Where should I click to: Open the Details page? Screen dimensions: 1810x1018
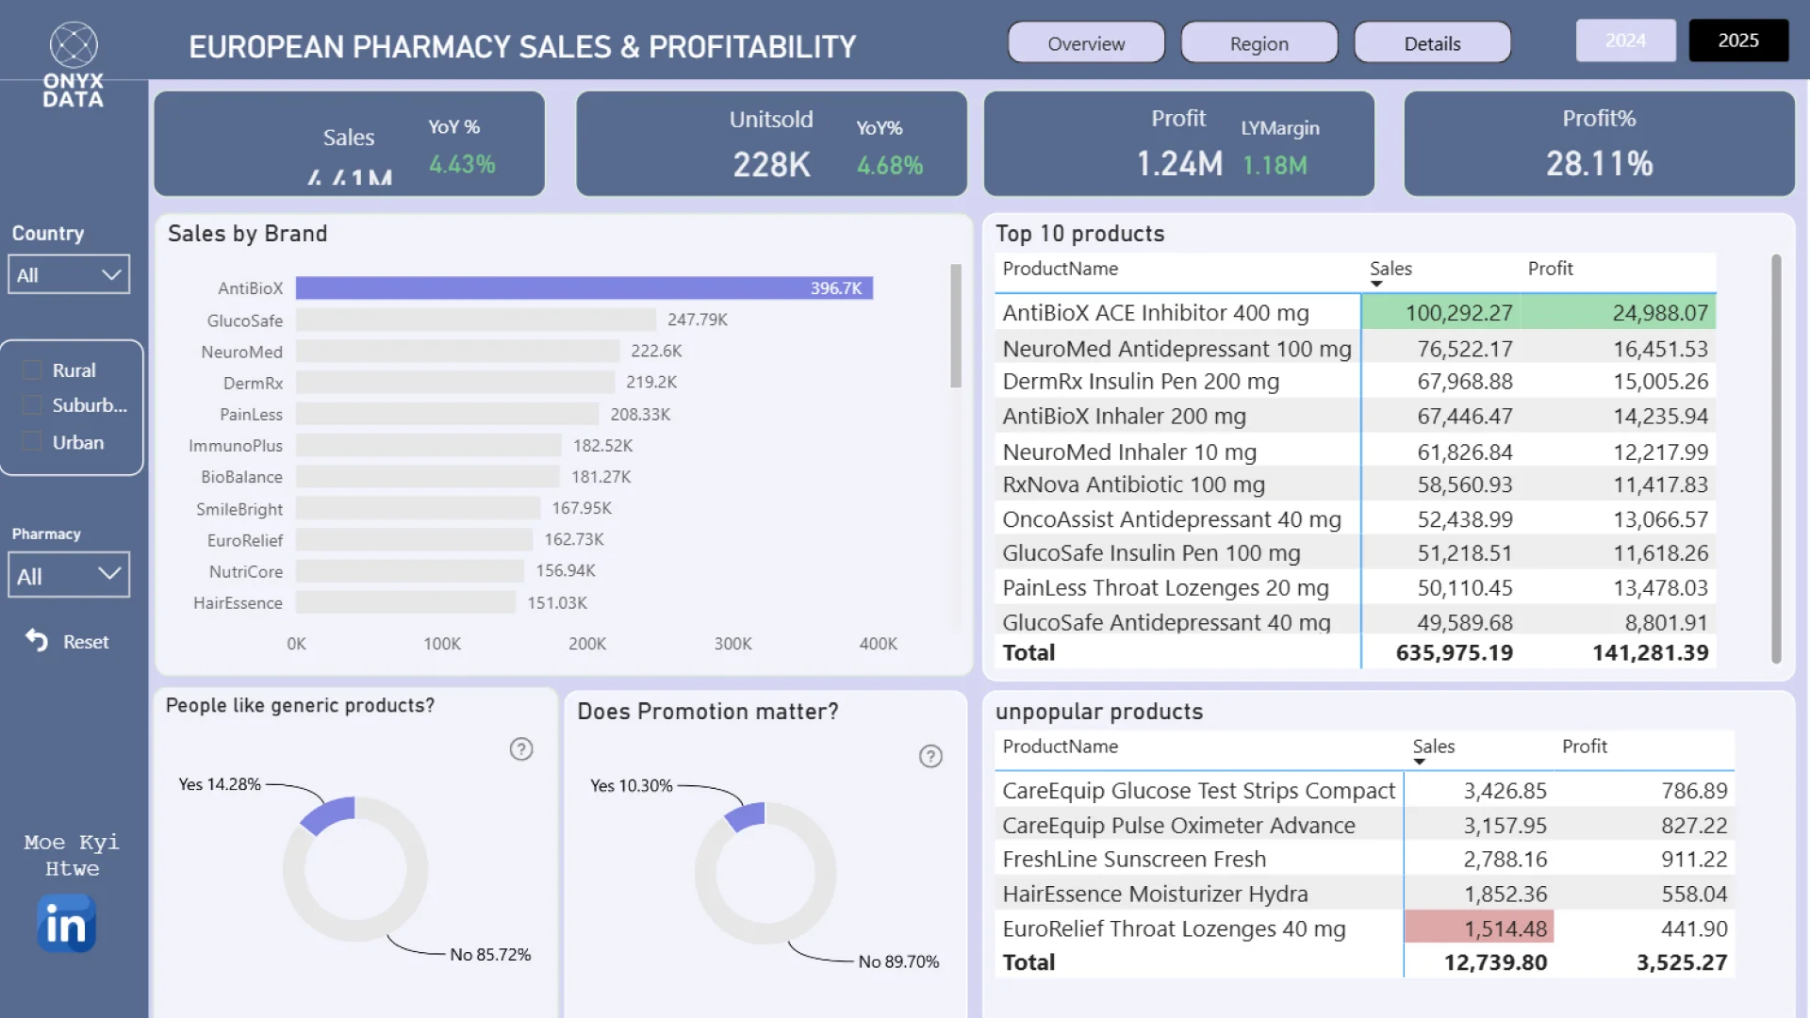(x=1432, y=43)
